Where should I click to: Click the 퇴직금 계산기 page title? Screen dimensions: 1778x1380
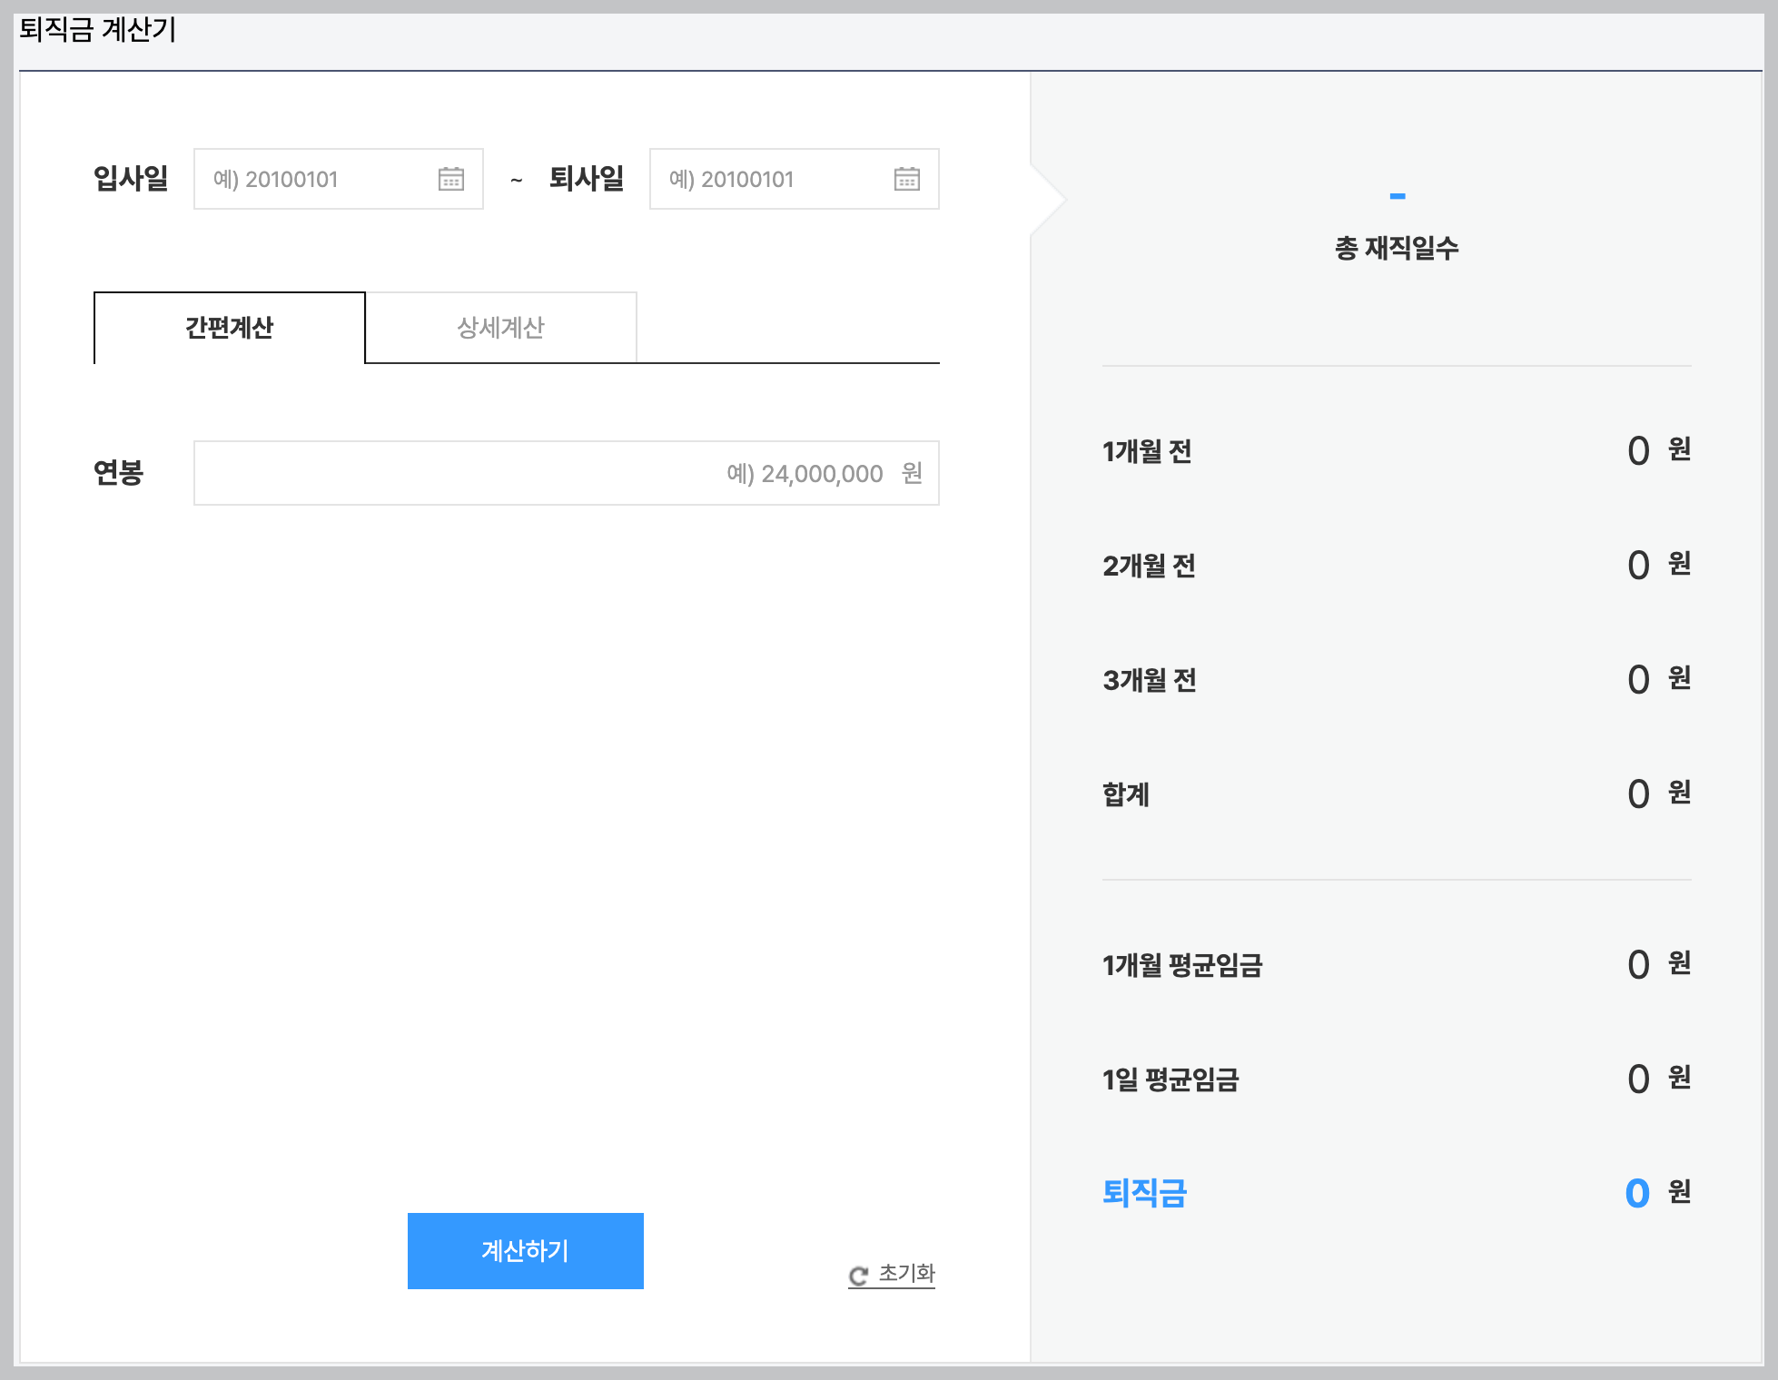pyautogui.click(x=95, y=29)
